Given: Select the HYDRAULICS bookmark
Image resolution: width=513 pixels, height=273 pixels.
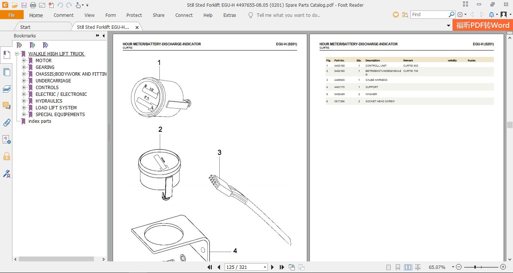Looking at the screenshot, I should click(x=49, y=101).
